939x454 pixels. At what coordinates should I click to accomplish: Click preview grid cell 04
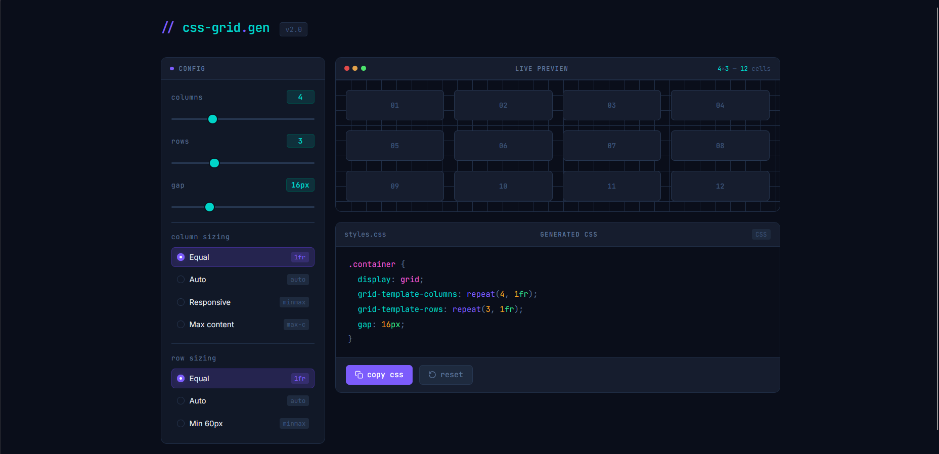coord(720,105)
